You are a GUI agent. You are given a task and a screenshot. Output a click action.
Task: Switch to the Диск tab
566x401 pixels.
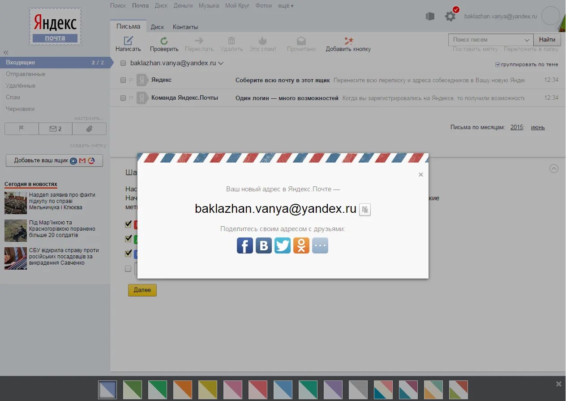[157, 27]
